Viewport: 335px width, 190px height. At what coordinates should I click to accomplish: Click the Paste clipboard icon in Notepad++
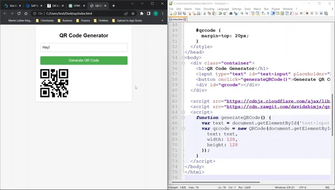point(214,13)
